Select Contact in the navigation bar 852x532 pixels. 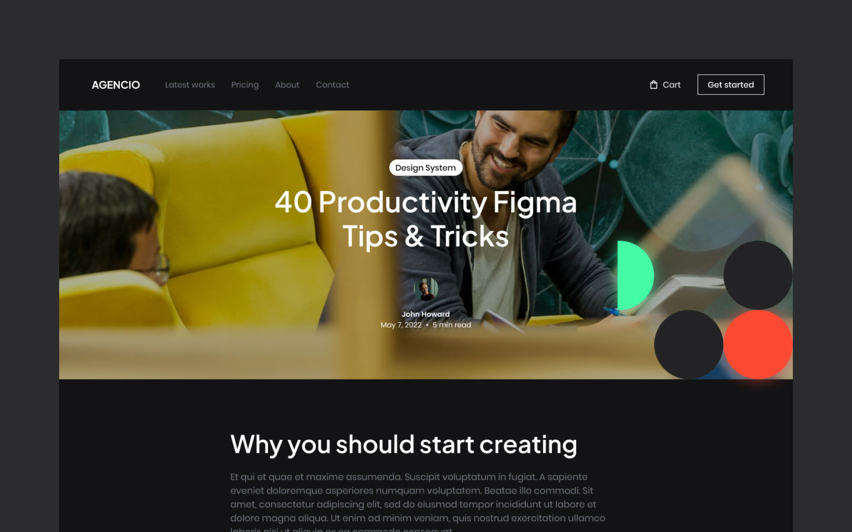tap(333, 85)
